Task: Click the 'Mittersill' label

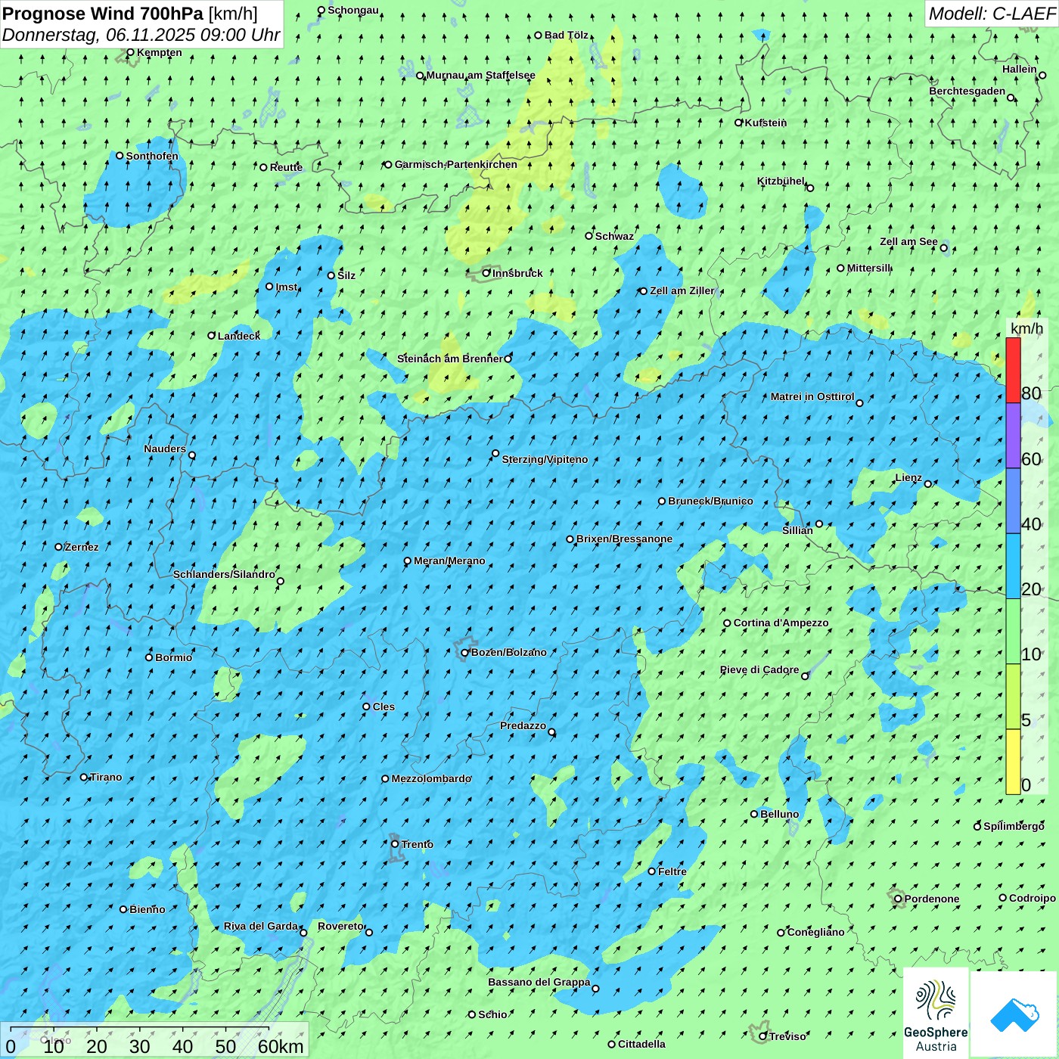Action: tap(868, 268)
